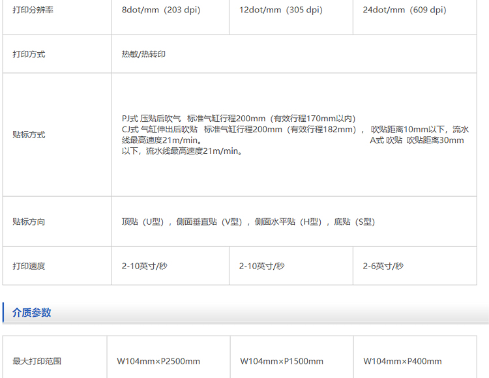Select the W104mm×P2500mm cell
This screenshot has width=489, height=378.
[x=158, y=361]
